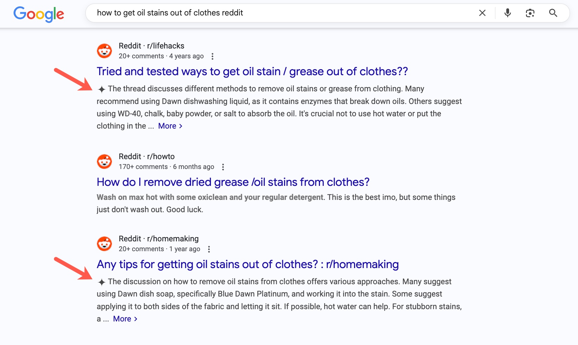
Task: Click the sparkle icon before the first summary
Action: click(101, 90)
